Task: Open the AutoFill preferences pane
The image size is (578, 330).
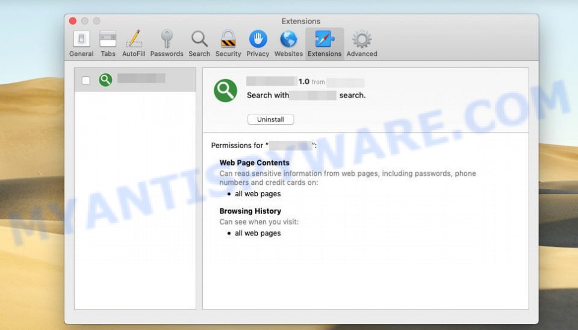Action: click(134, 43)
